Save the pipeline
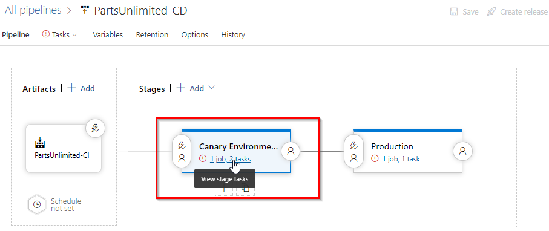 [x=464, y=11]
